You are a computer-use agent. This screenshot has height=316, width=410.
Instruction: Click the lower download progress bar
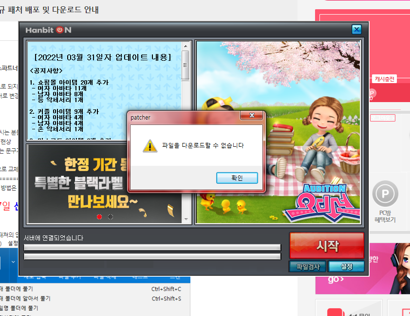pyautogui.click(x=152, y=256)
